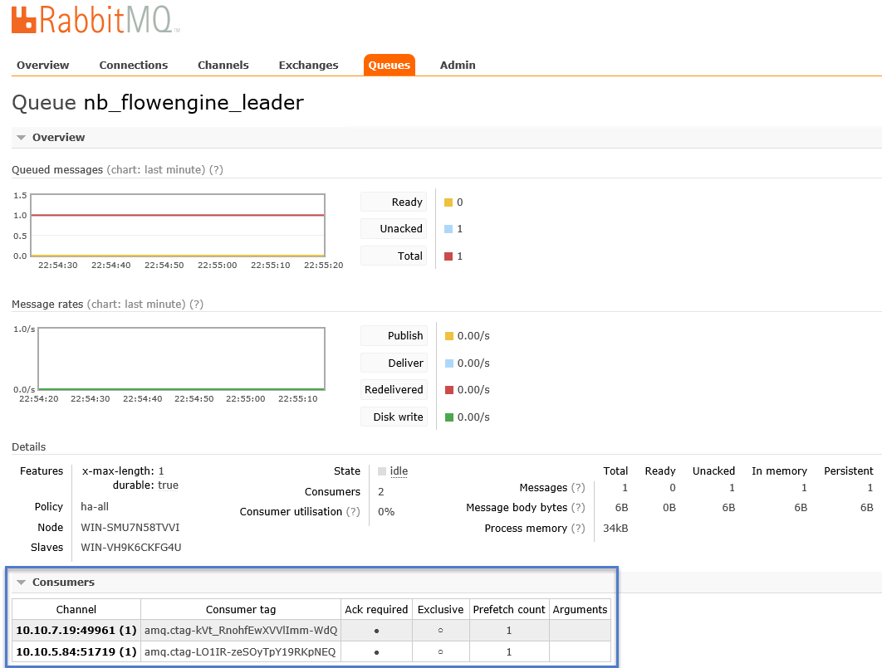Click the Exclusive column header
The image size is (882, 668).
pyautogui.click(x=440, y=610)
